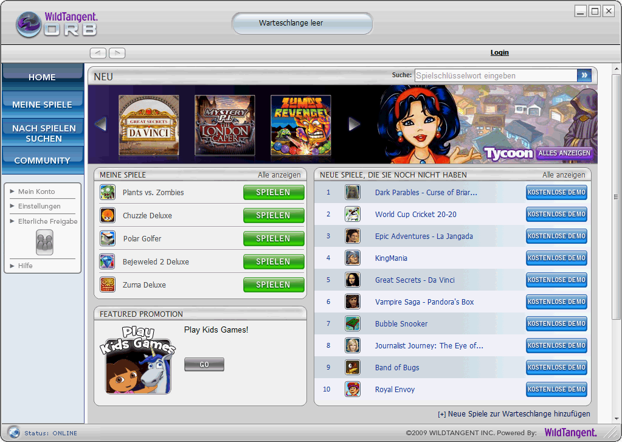
Task: Open the MEINE SPIELE tab
Action: tap(43, 103)
